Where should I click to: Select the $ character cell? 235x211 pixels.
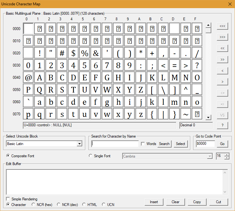pos(73,53)
